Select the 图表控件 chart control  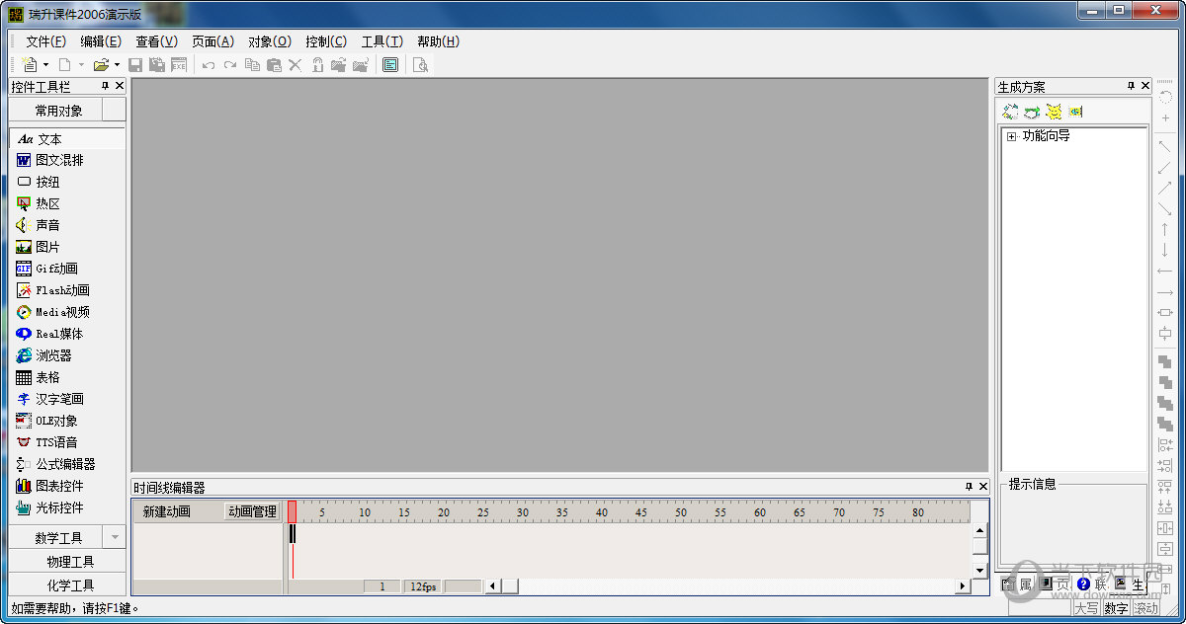click(x=67, y=486)
